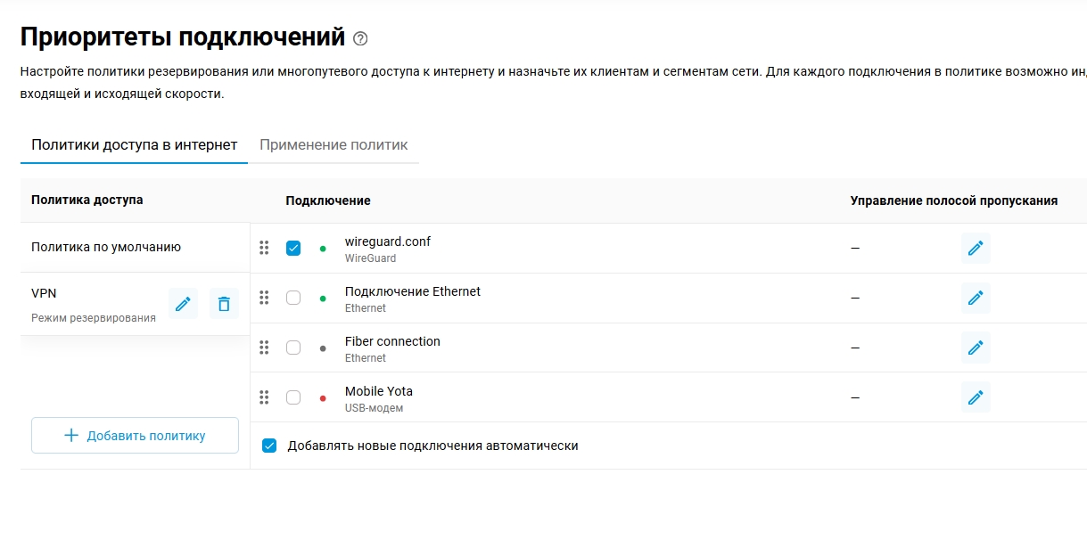Uncheck the wireguard.conf connection checkbox
Screen dimensions: 1087x540
coord(293,248)
